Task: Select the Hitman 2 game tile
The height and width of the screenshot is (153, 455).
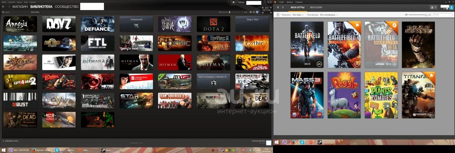Action: click(97, 62)
